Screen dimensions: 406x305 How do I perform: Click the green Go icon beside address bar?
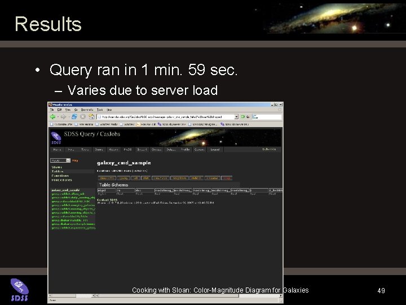click(x=243, y=117)
